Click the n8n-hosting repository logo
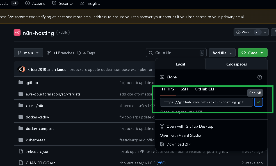The height and width of the screenshot is (166, 276). 17,33
